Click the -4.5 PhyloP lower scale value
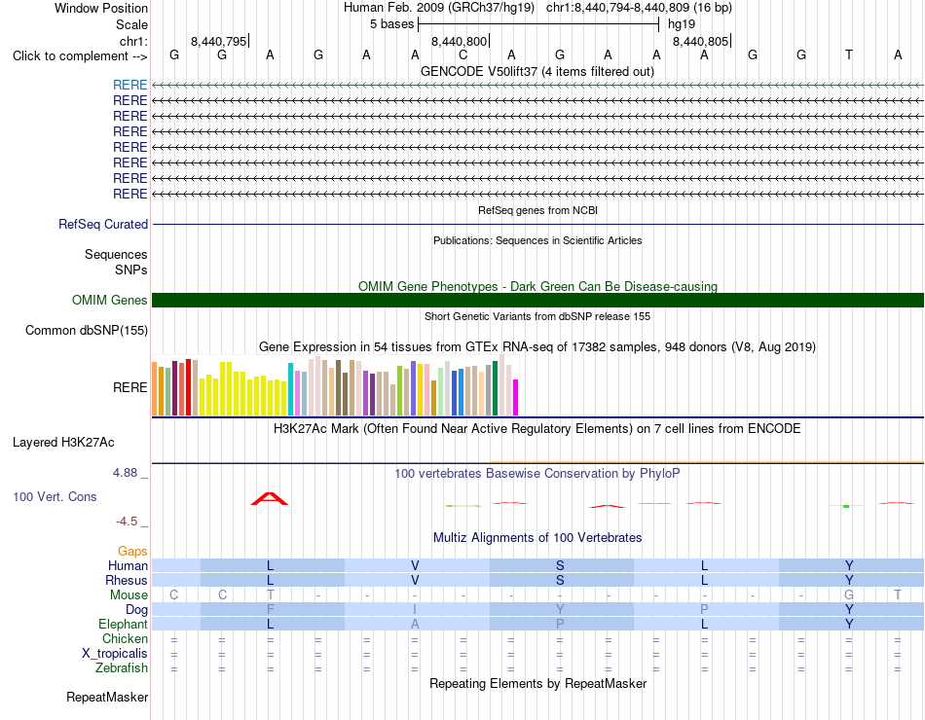The image size is (925, 720). click(x=127, y=522)
